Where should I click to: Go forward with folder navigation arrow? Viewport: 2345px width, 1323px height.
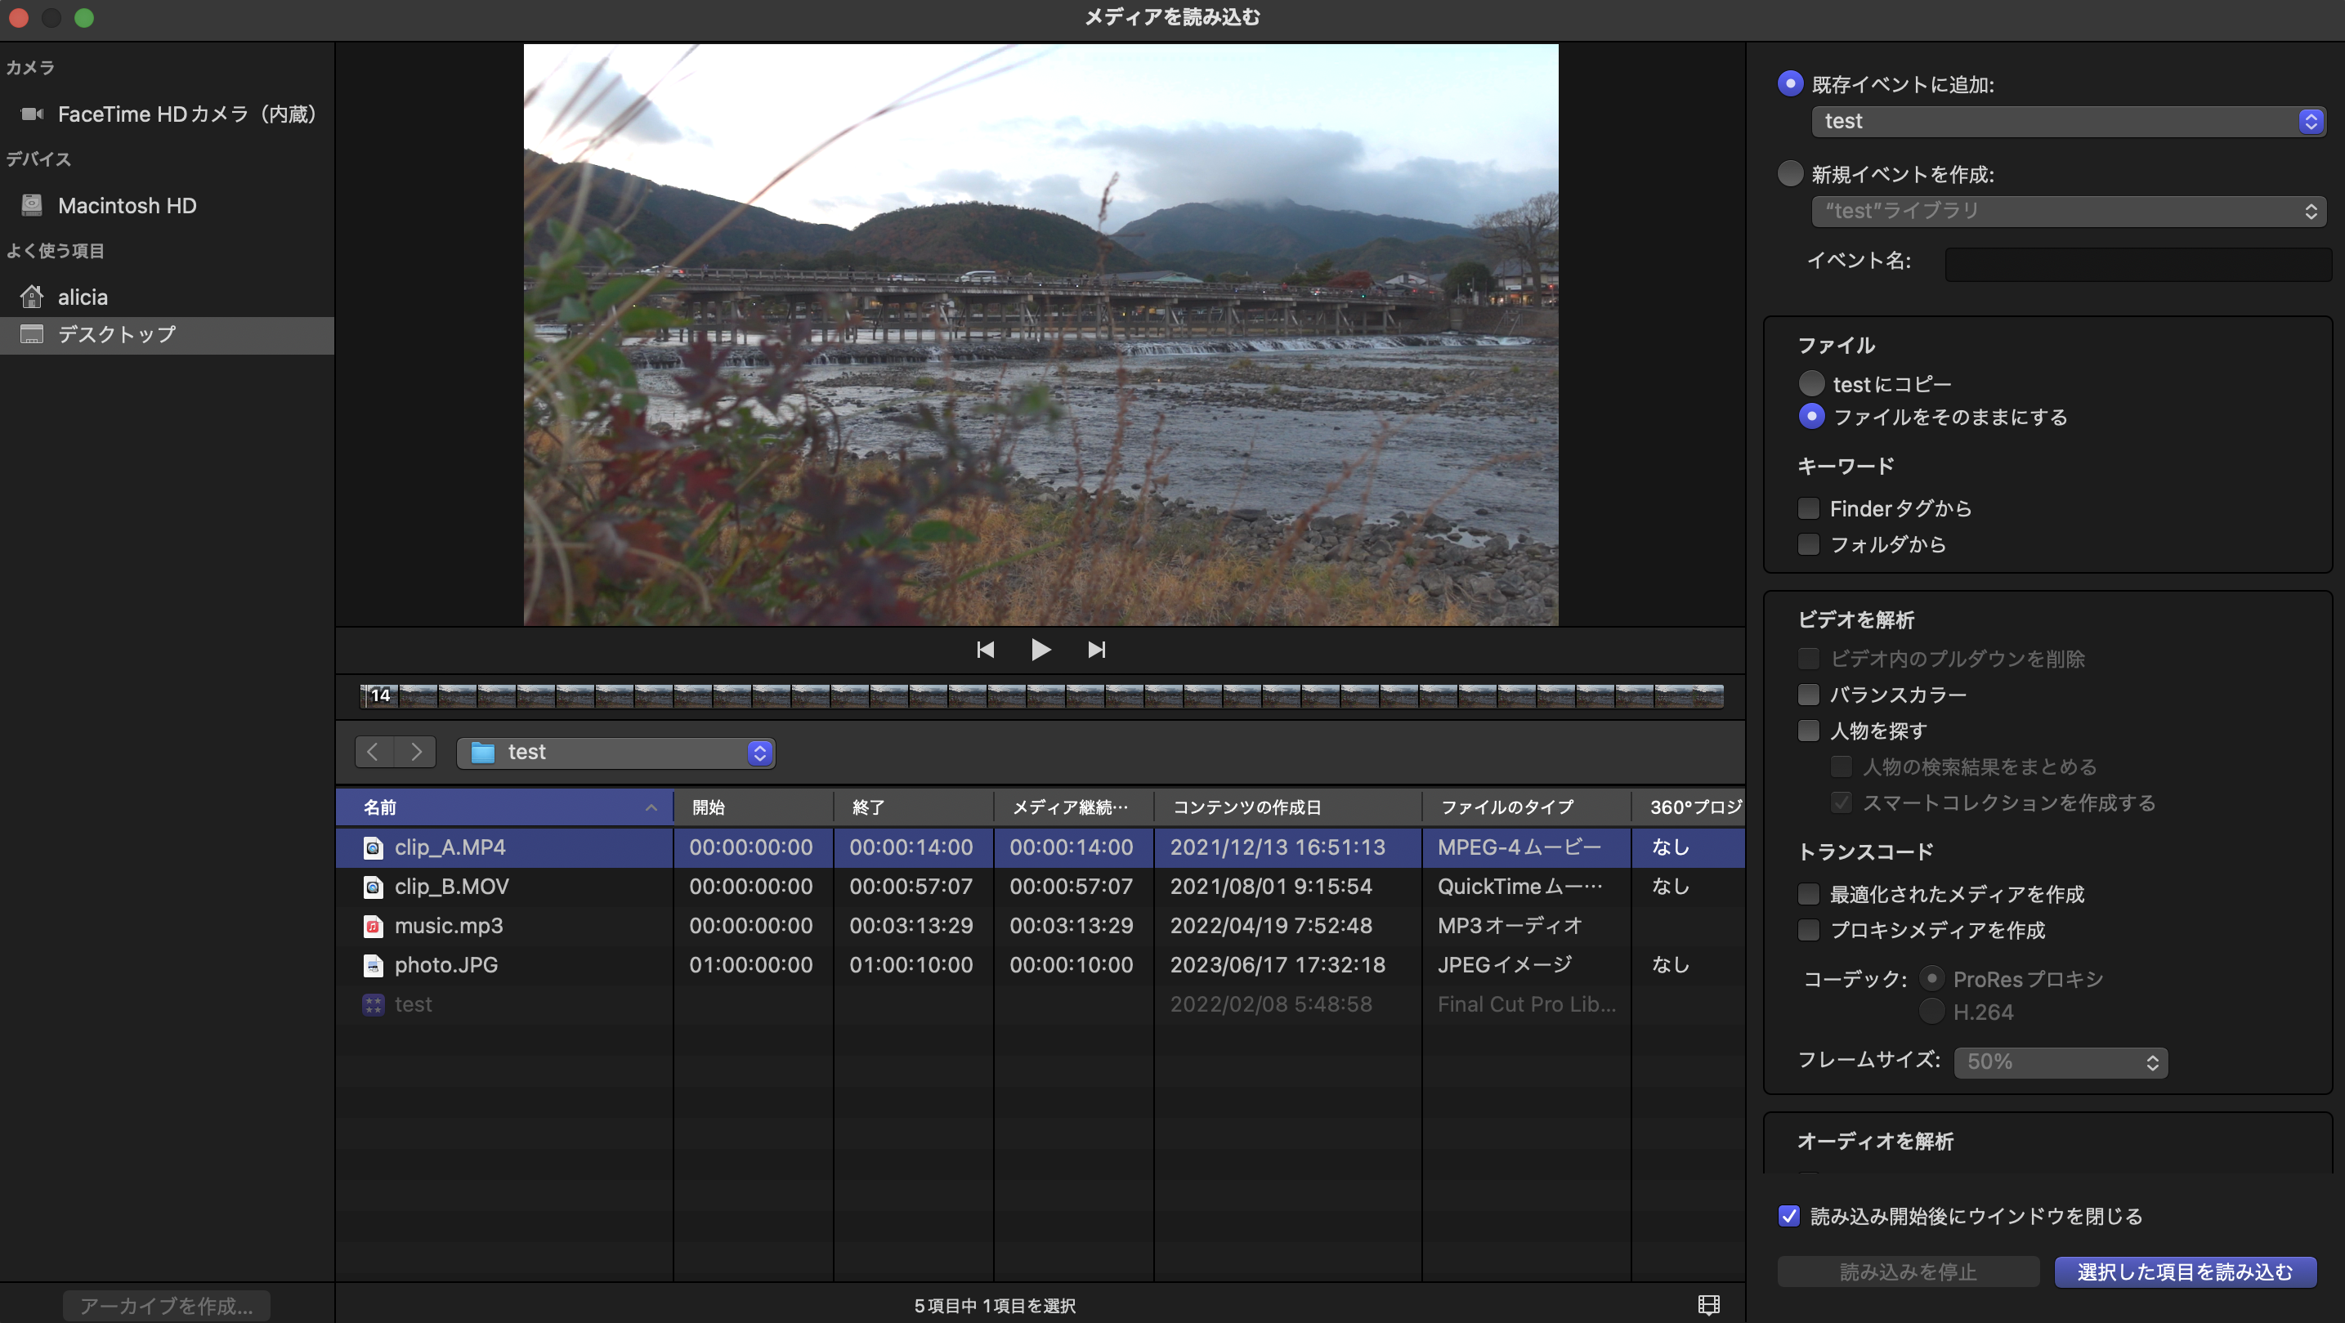[x=416, y=752]
